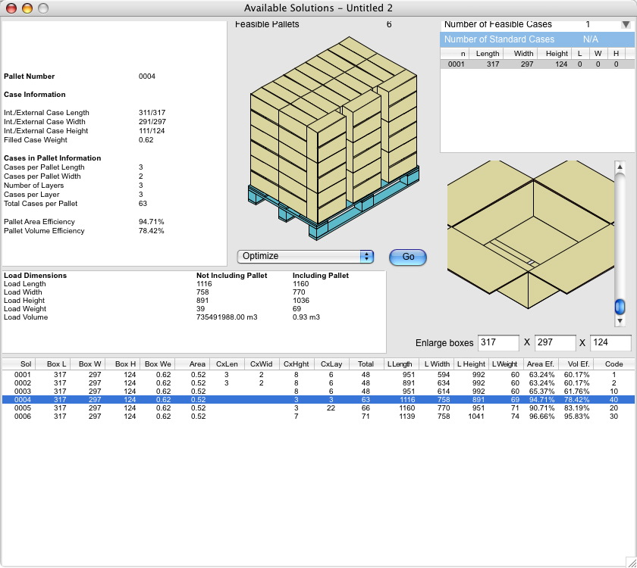Select solution row 0002
Viewport: 637px width, 568px height.
point(318,383)
